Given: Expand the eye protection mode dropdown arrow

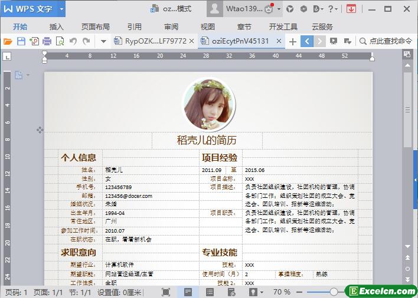Looking at the screenshot, I should tap(261, 292).
